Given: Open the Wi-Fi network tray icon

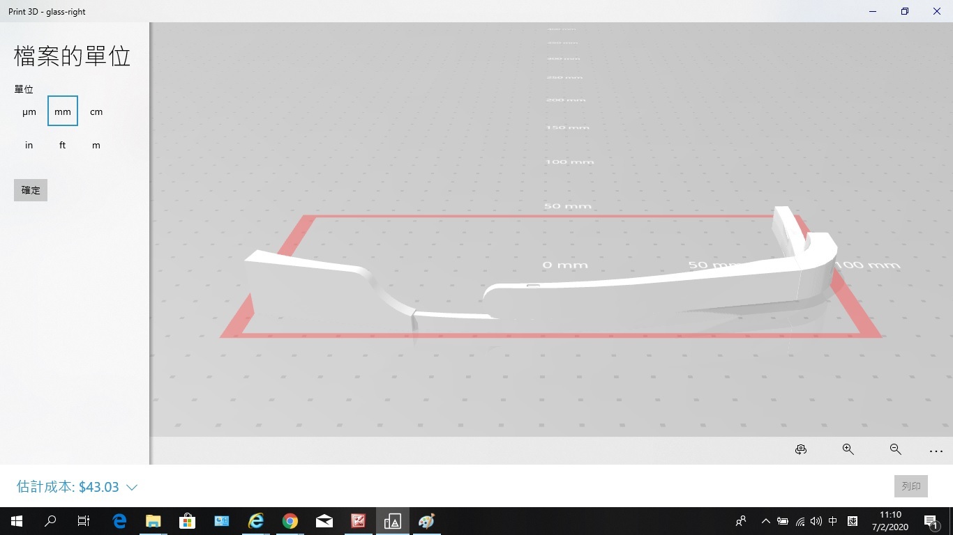Looking at the screenshot, I should [x=800, y=521].
